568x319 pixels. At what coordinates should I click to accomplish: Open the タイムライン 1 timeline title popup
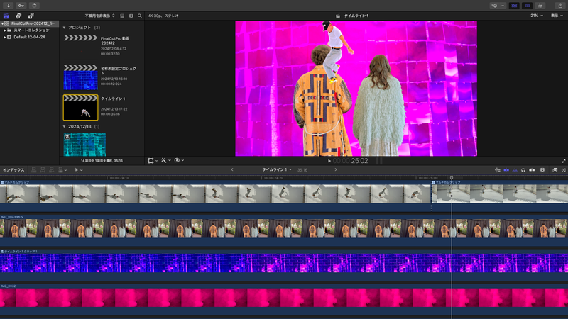[277, 169]
